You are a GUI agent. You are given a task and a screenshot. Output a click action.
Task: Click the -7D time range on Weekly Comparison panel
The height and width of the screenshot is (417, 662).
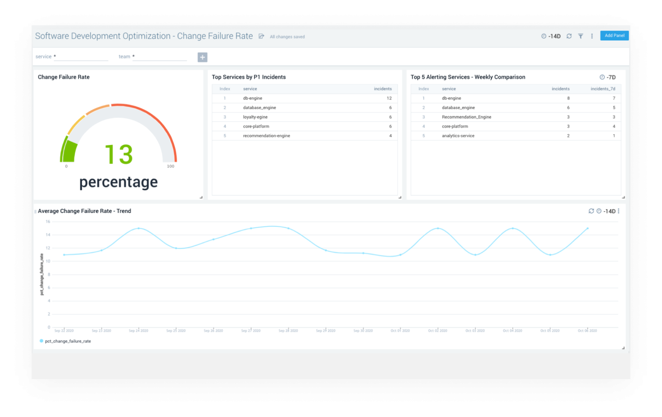pos(608,77)
